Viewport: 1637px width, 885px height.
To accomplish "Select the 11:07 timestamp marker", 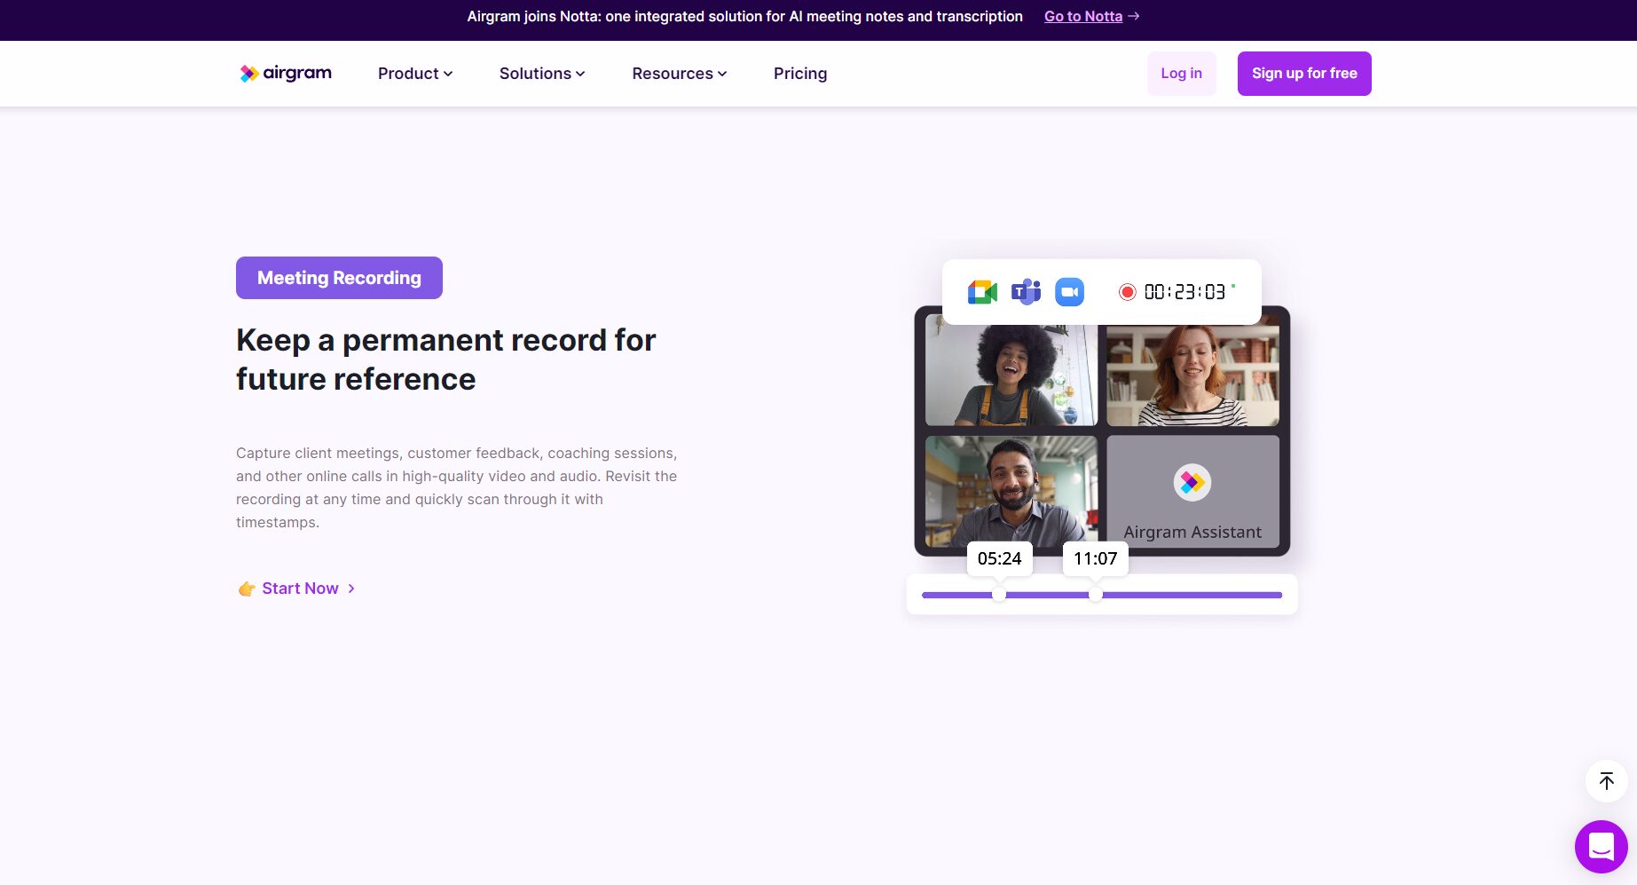I will [x=1095, y=559].
